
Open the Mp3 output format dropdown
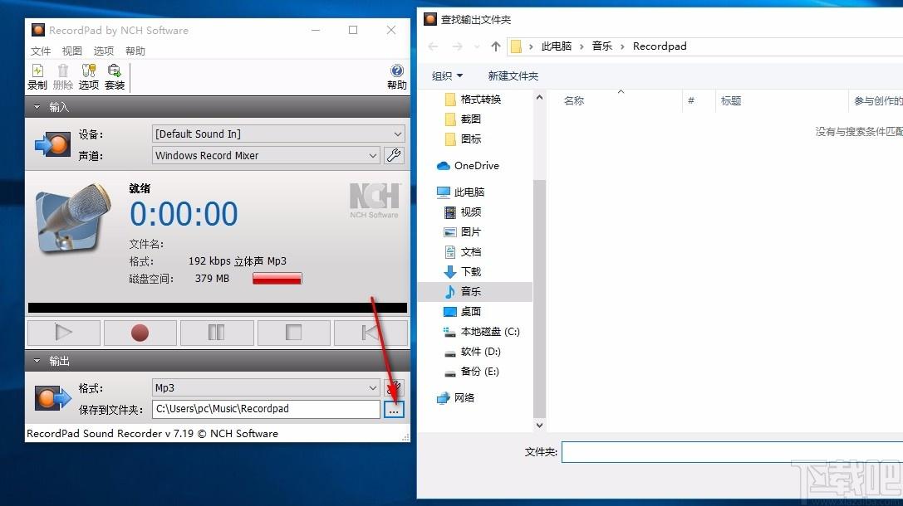(266, 387)
